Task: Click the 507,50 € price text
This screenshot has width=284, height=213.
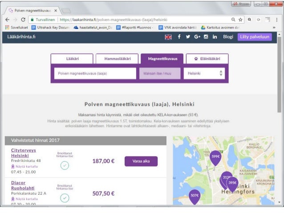Action: coord(103,193)
